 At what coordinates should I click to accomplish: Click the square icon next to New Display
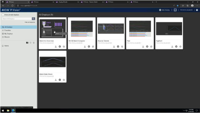coord(175,10)
